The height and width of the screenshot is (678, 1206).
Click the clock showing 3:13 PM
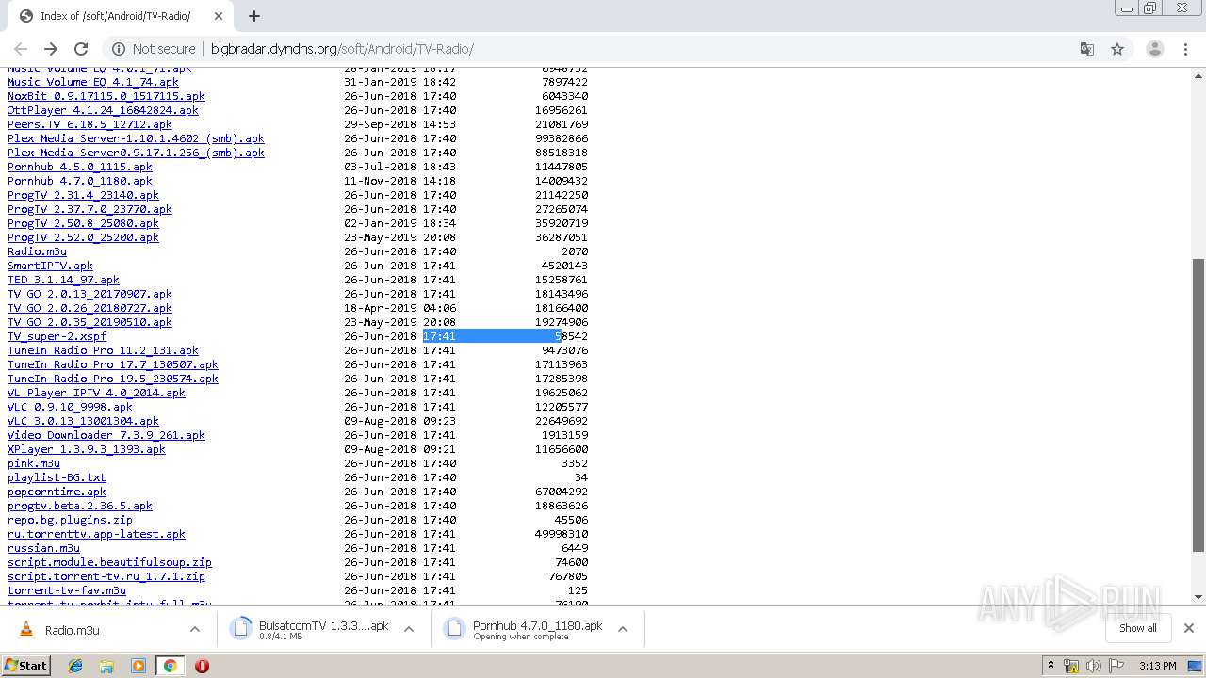coord(1157,666)
